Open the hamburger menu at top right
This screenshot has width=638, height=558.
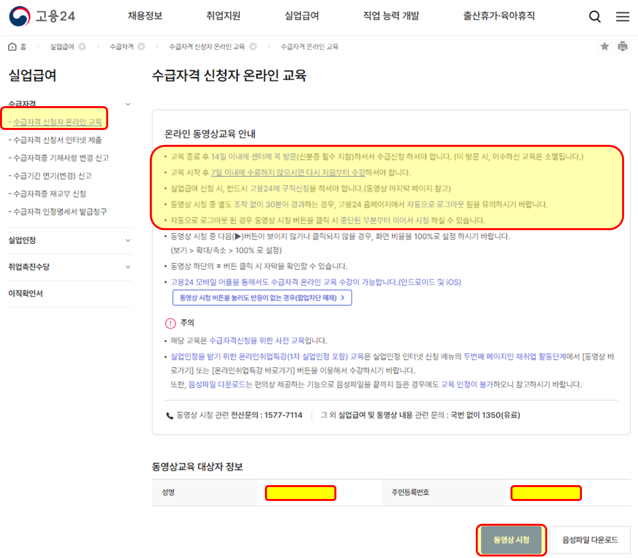click(x=622, y=16)
